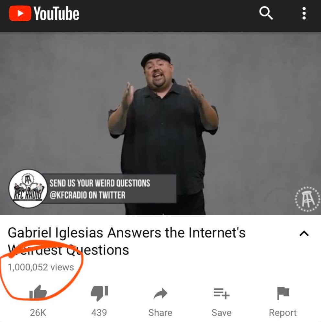This screenshot has height=322, width=321.
Task: Click the Report text label
Action: pyautogui.click(x=283, y=313)
